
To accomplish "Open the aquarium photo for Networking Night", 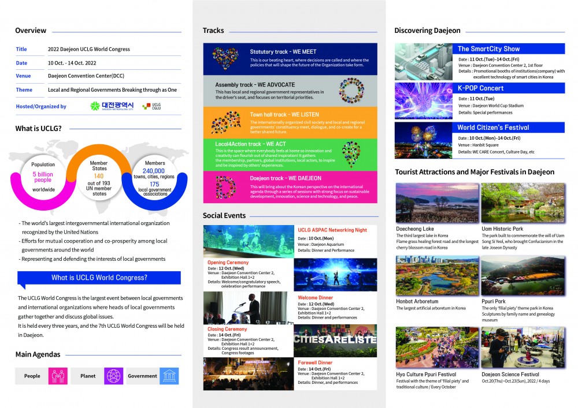I will (x=249, y=241).
